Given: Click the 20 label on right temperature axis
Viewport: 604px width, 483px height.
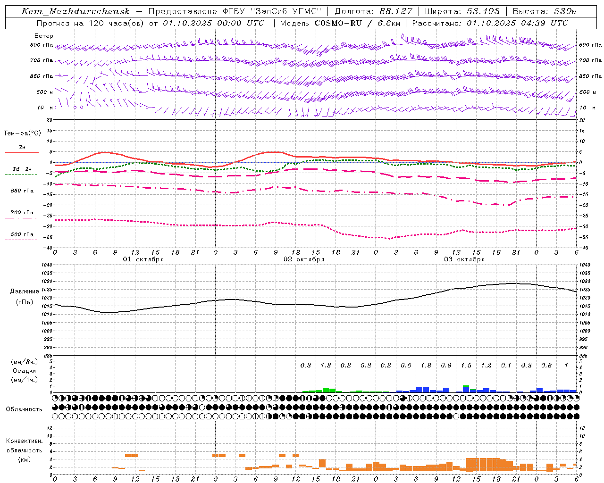Looking at the screenshot, I should point(582,120).
